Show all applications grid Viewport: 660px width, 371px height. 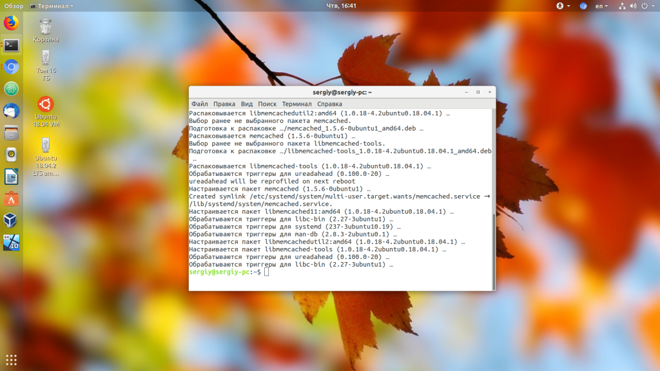point(12,360)
